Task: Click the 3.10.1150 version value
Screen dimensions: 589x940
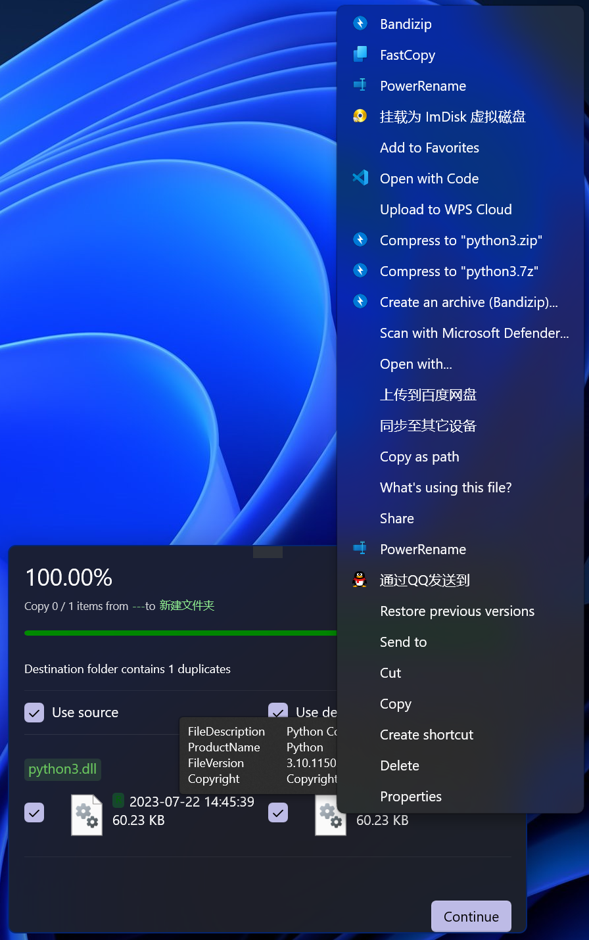Action: (x=312, y=763)
